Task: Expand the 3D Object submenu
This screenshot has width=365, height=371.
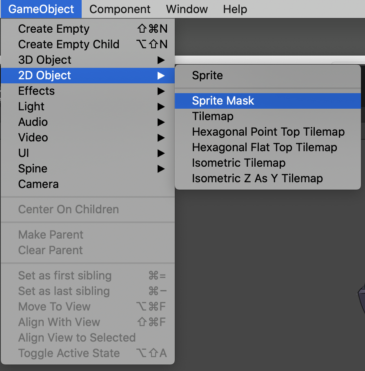Action: (x=45, y=60)
